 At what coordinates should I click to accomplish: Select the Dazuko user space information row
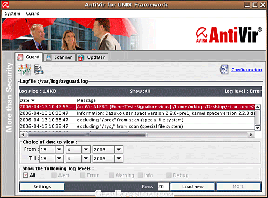[137, 113]
